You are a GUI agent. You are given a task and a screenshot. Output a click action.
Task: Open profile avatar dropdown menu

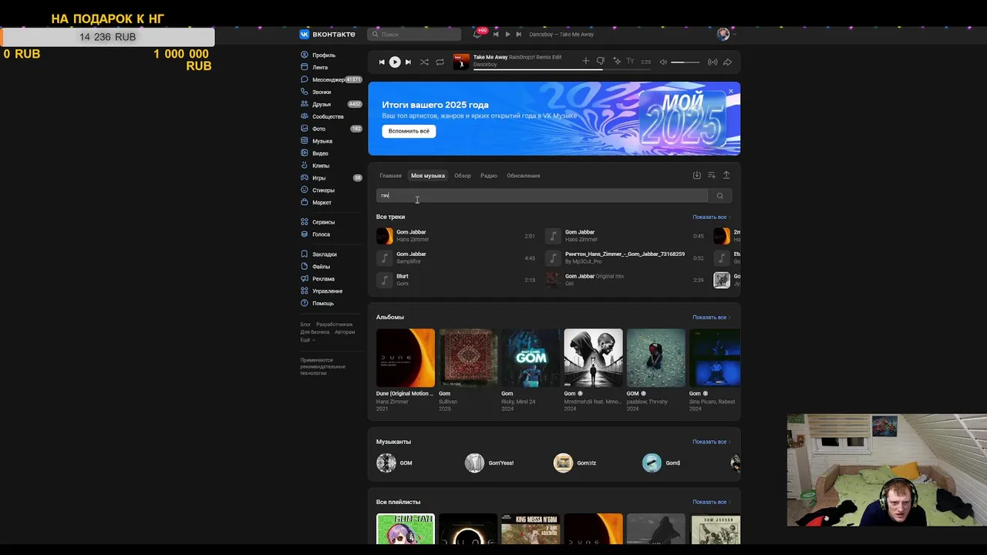(x=726, y=34)
